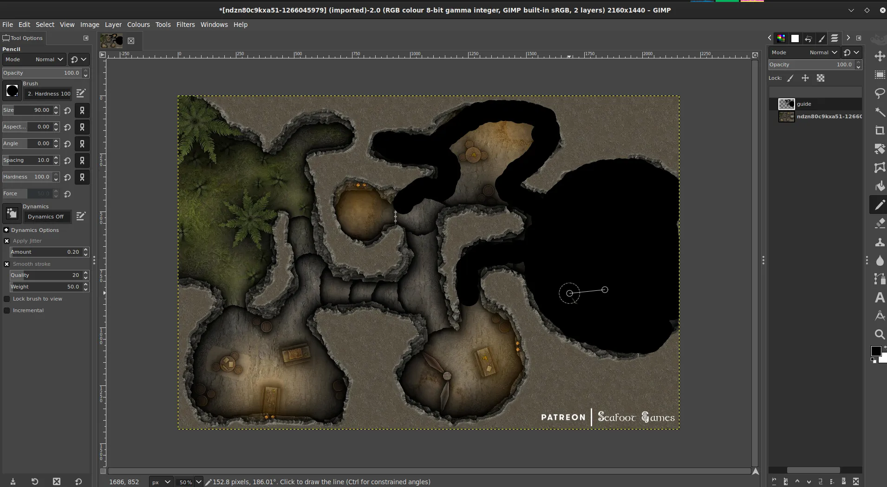
Task: Open the Filters menu
Action: (x=185, y=25)
